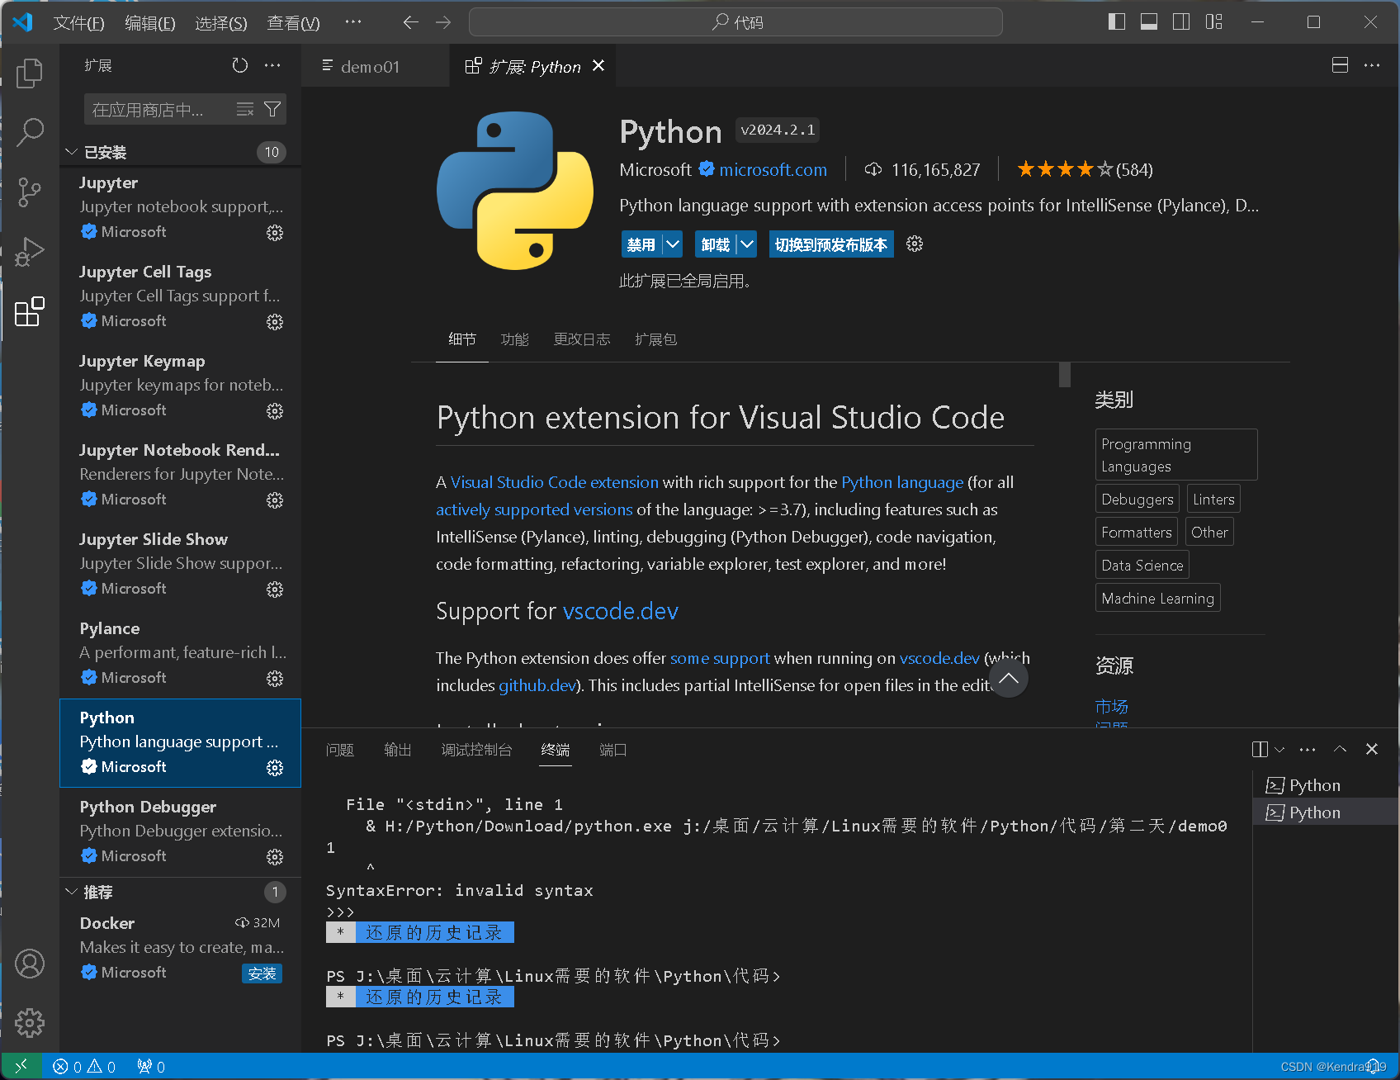Show errors and warnings in status bar
Image resolution: width=1400 pixels, height=1080 pixels.
coord(84,1066)
